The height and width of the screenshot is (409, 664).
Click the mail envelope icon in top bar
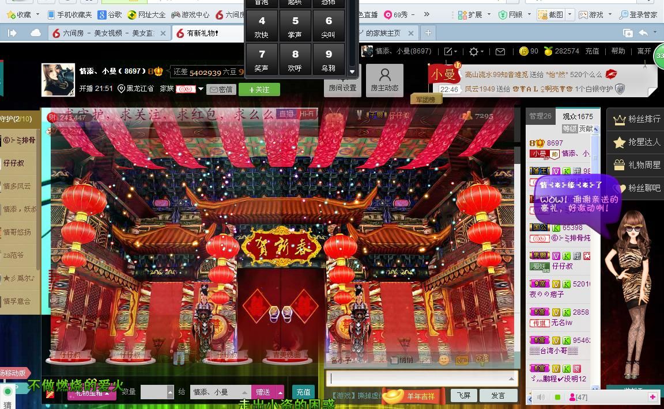[x=500, y=52]
